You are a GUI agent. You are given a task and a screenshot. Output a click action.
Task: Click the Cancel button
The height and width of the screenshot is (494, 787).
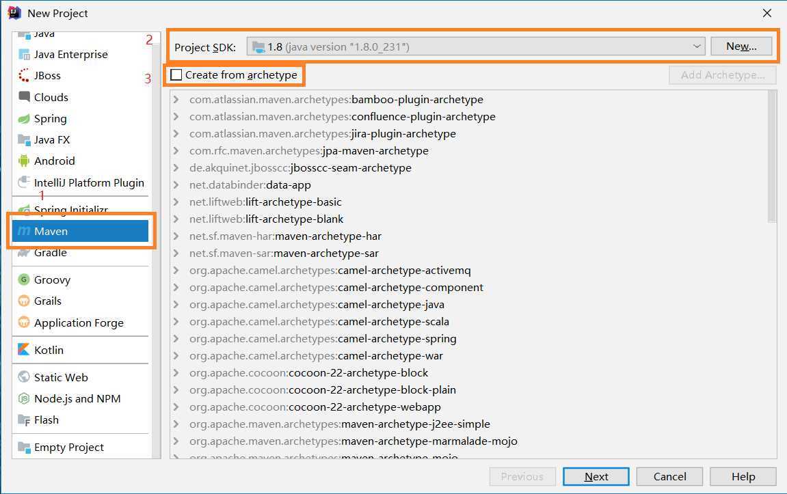[669, 476]
